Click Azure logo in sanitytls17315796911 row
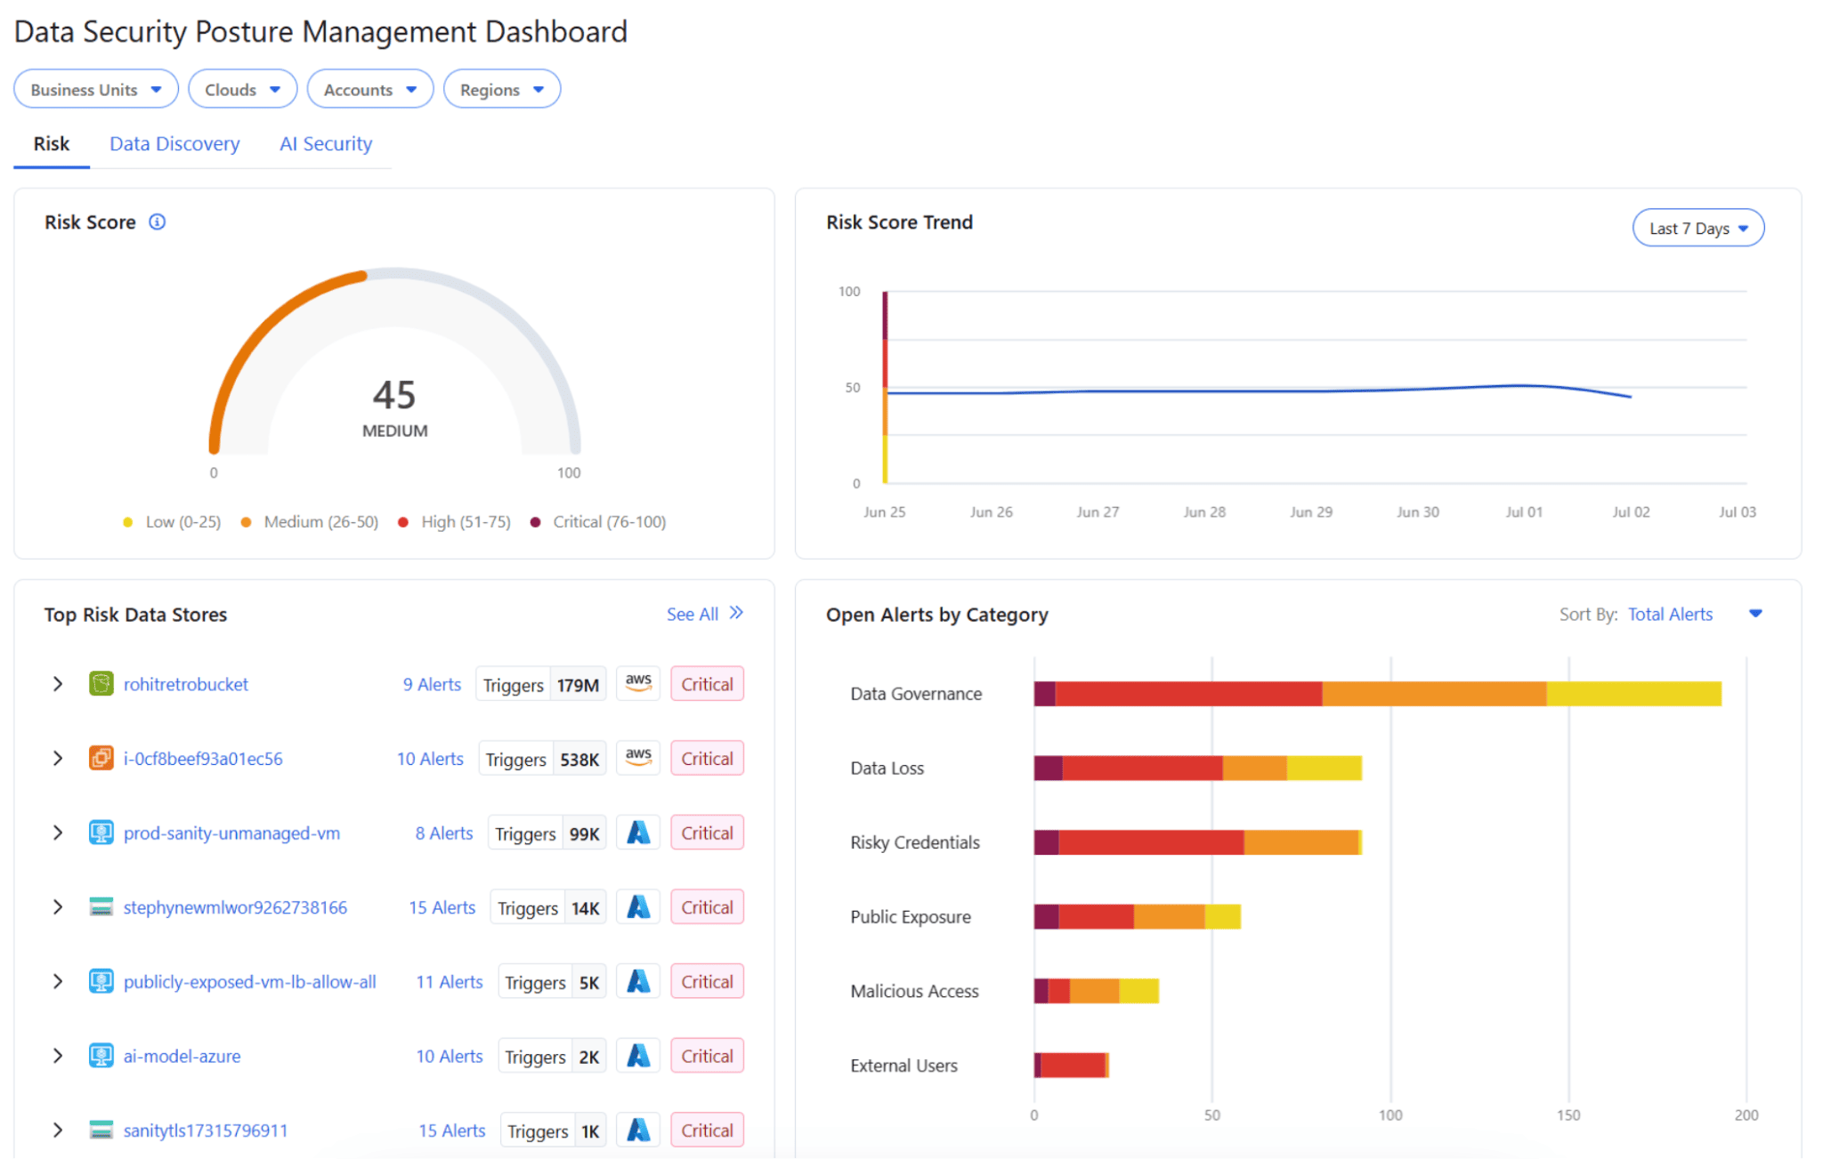 [x=638, y=1131]
